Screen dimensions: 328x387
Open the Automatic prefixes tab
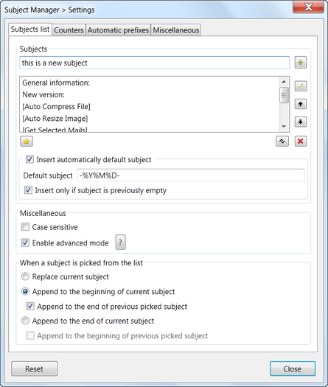click(118, 30)
